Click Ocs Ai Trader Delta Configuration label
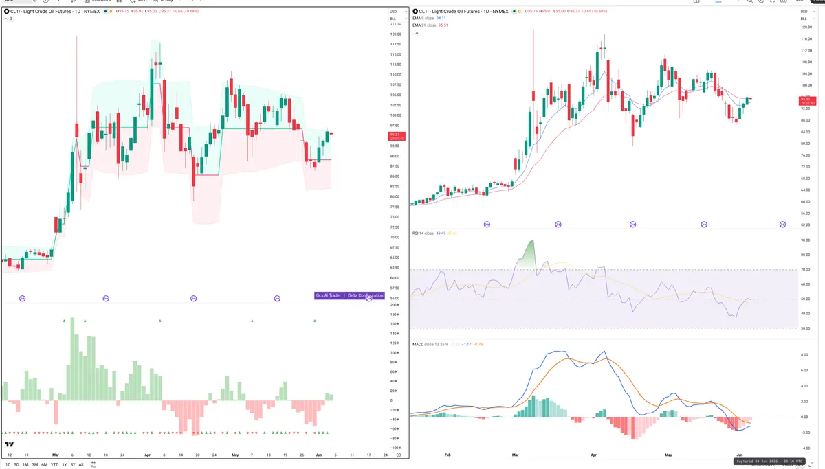The height and width of the screenshot is (469, 825). [348, 295]
